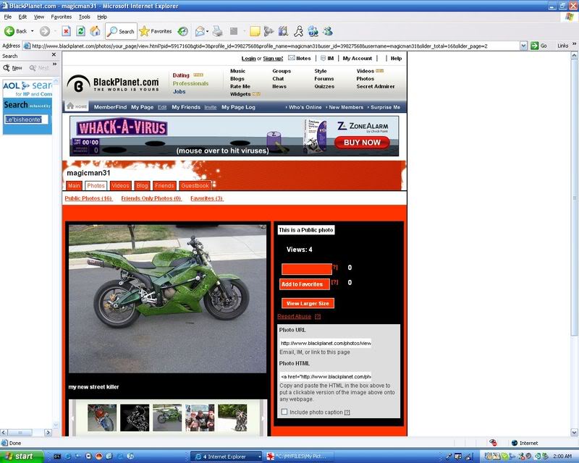Click the Print icon
The image size is (579, 463).
(x=217, y=32)
